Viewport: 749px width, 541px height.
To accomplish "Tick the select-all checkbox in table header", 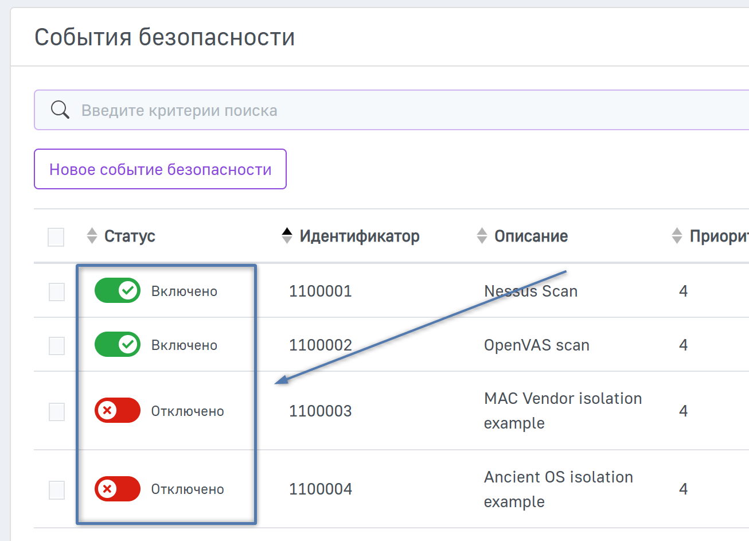I will pos(56,237).
